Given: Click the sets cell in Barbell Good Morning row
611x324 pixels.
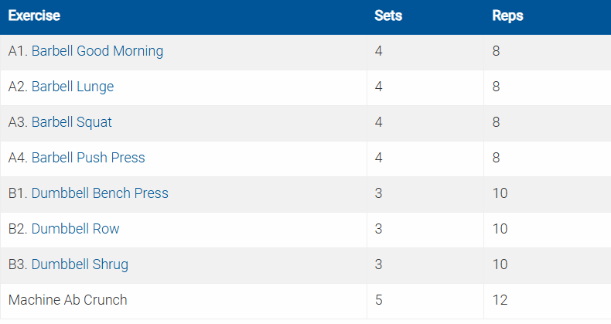Looking at the screenshot, I should tap(378, 51).
